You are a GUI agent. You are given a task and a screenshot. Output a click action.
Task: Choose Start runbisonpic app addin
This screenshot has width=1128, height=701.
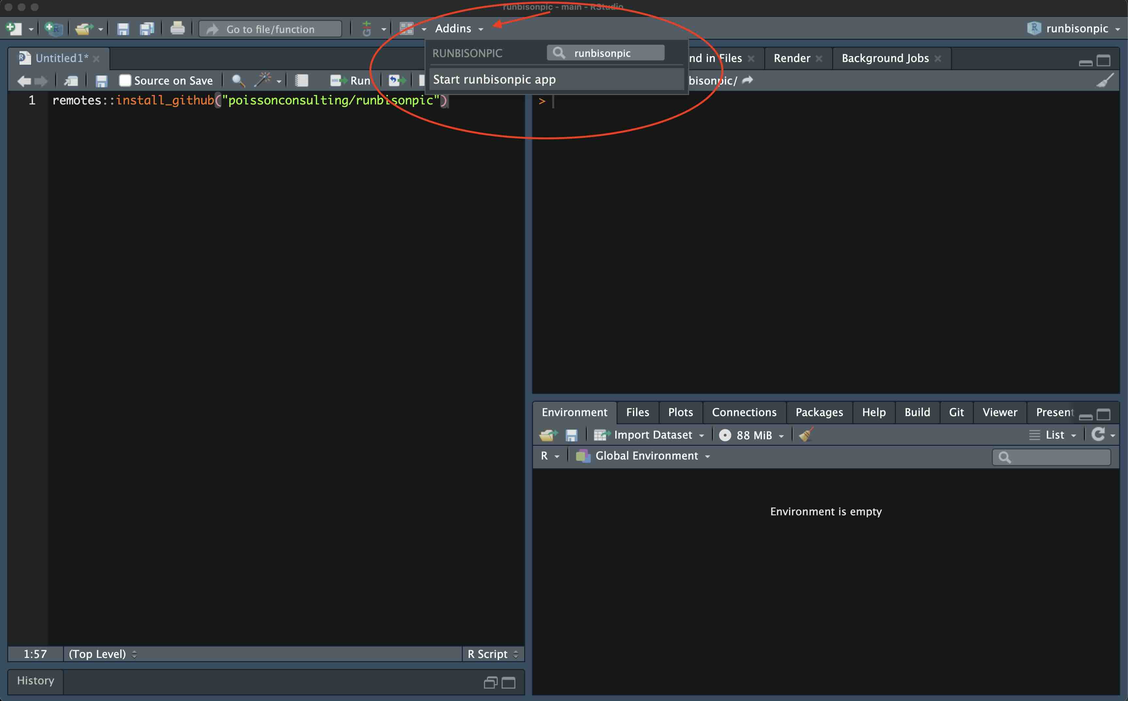point(556,79)
